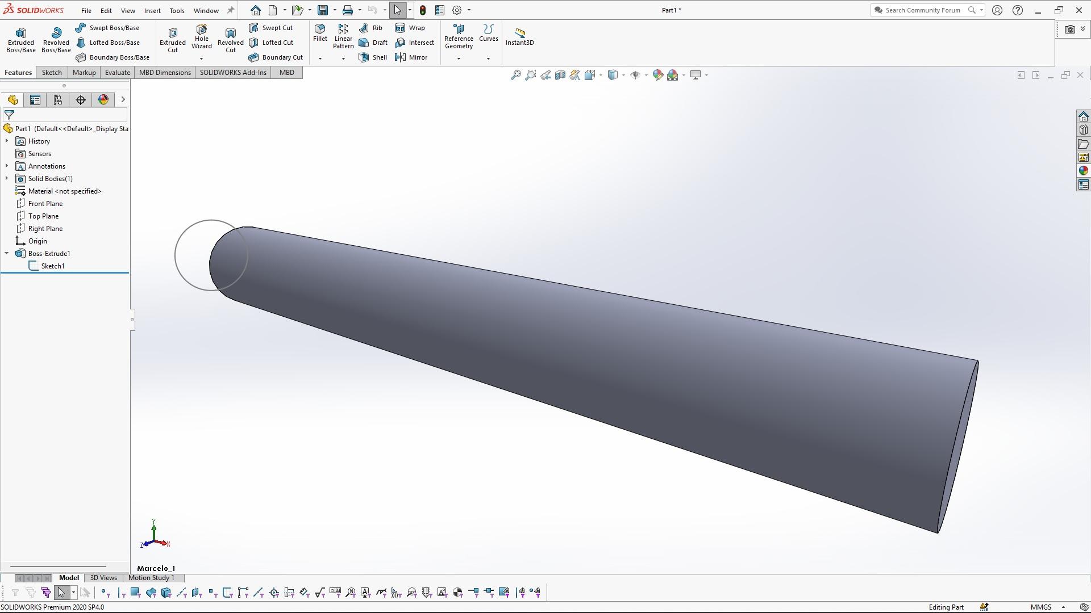Viewport: 1091px width, 613px height.
Task: Toggle Instant3D mode
Action: coord(519,37)
